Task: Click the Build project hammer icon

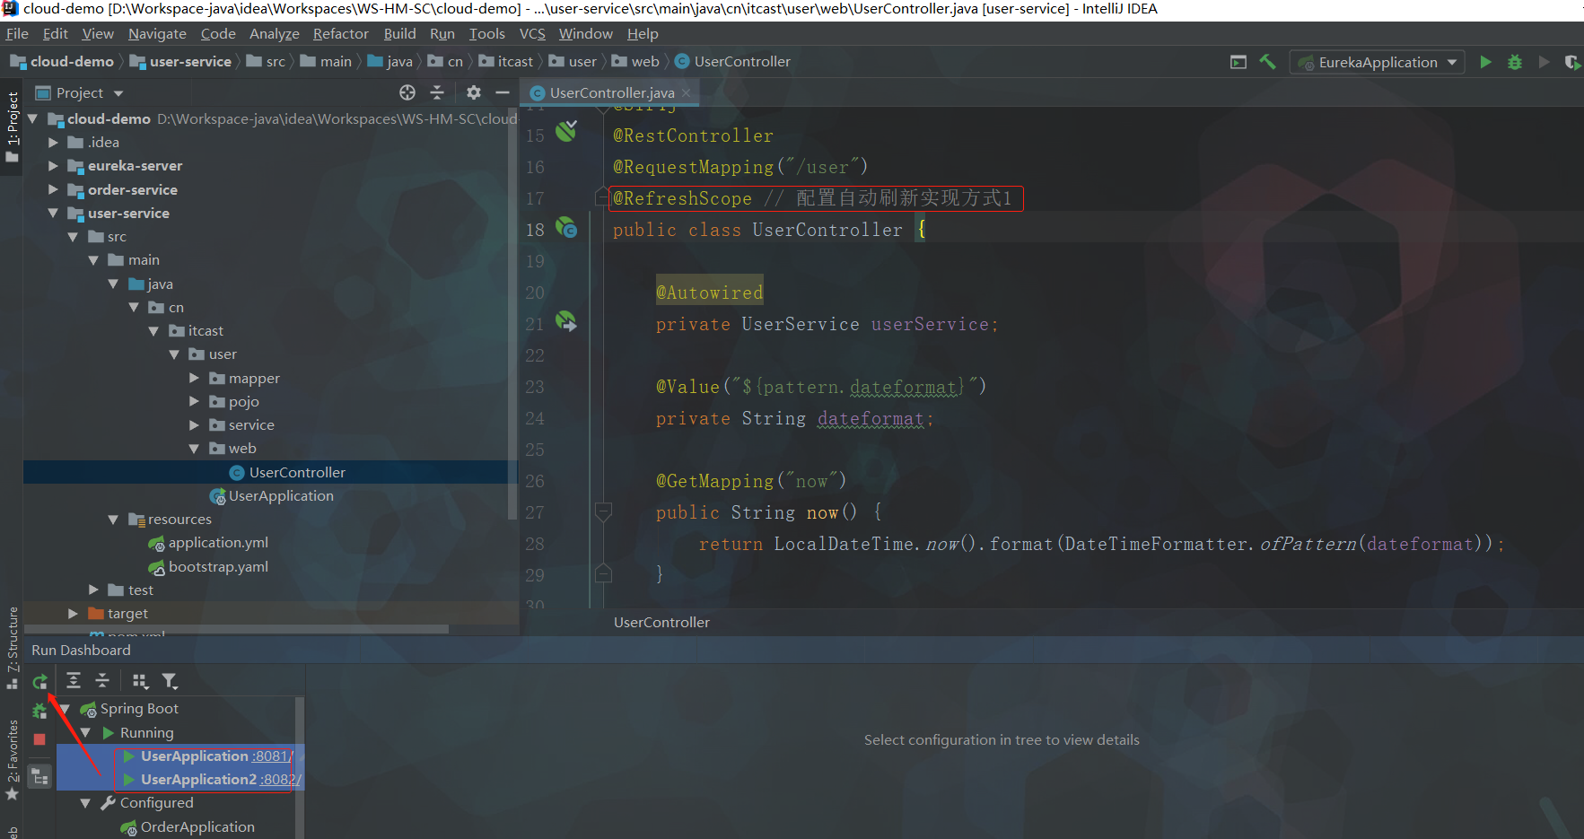Action: 1267,62
